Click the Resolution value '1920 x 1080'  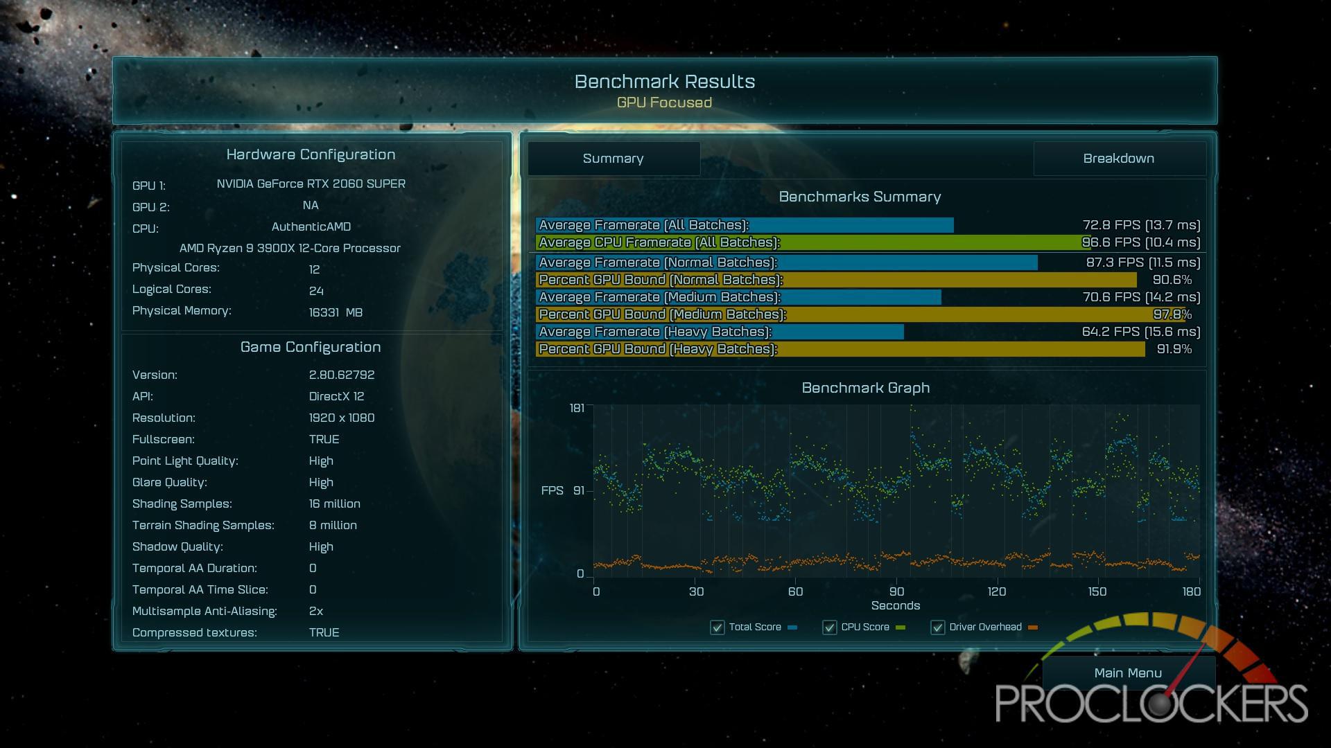tap(342, 418)
